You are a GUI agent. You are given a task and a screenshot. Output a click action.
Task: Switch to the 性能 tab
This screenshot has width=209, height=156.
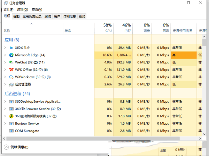(x=16, y=16)
